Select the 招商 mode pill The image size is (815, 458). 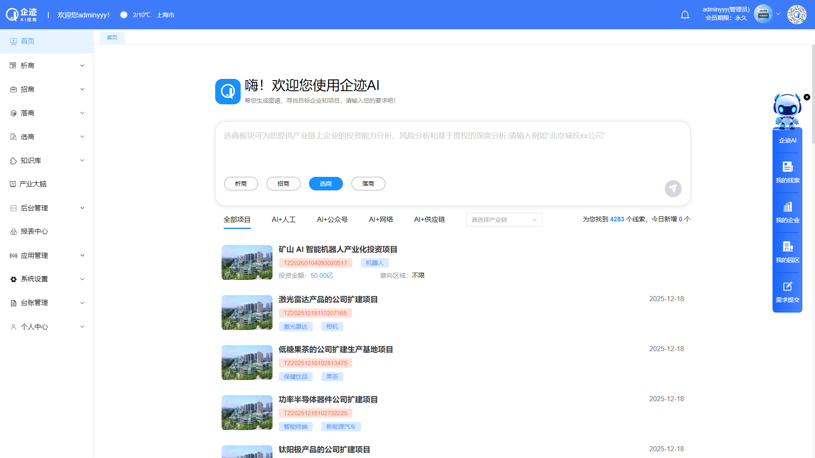pos(283,183)
